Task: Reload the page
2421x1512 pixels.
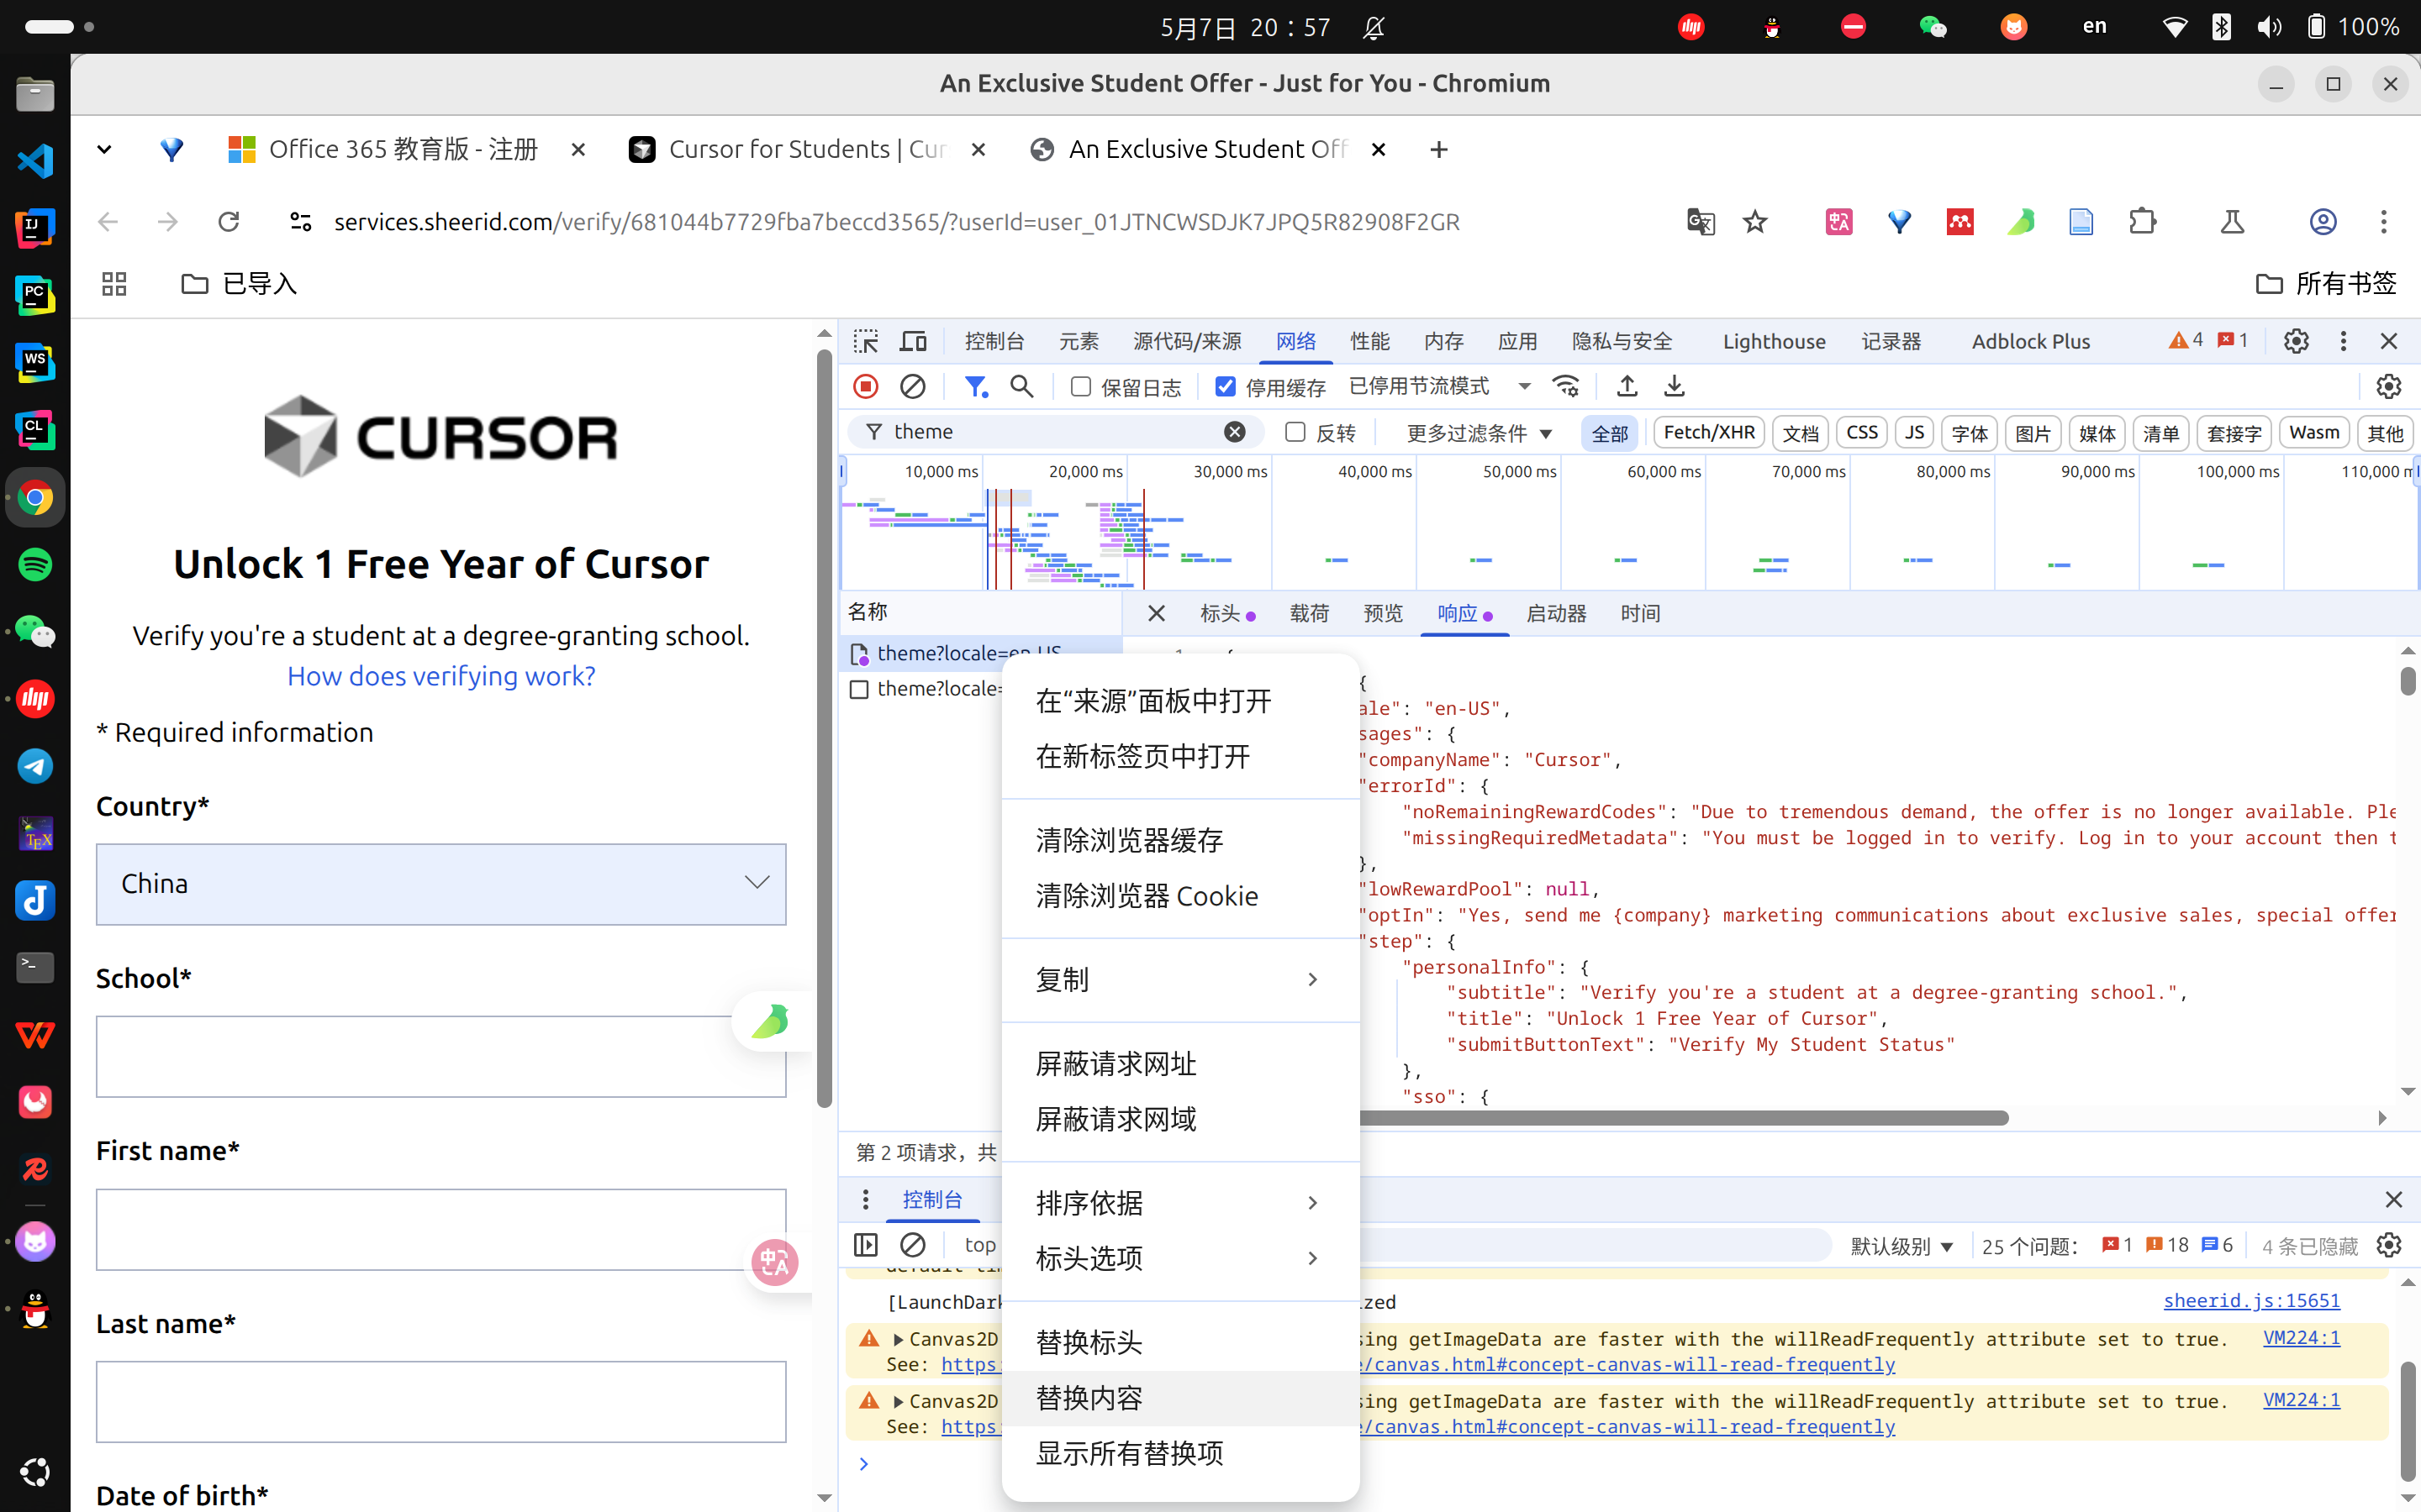Action: [x=228, y=221]
